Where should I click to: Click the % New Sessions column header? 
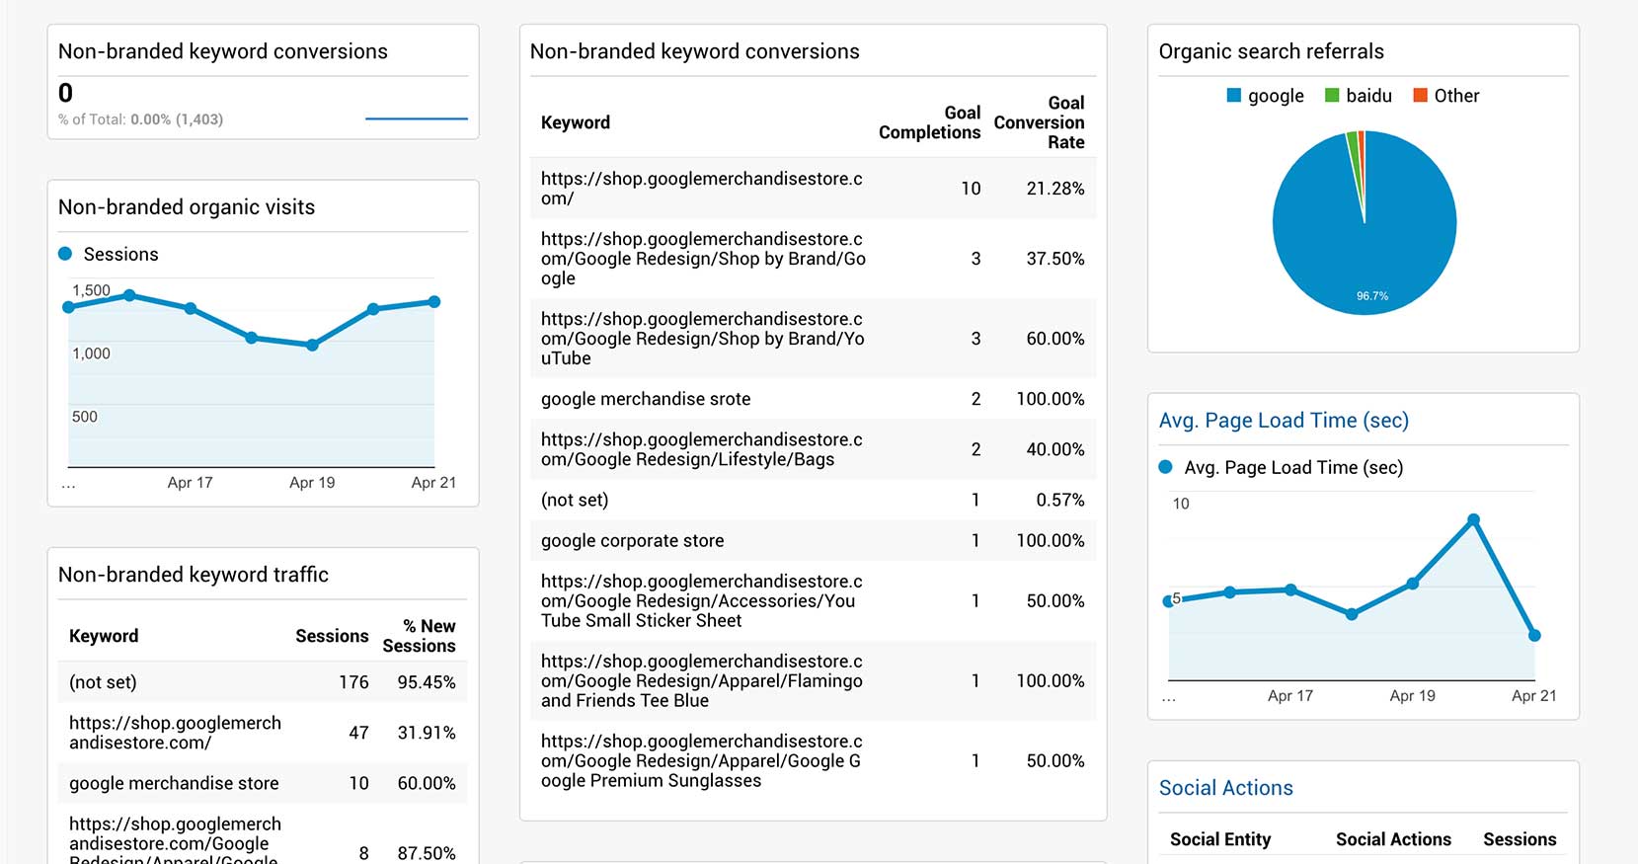(x=419, y=636)
